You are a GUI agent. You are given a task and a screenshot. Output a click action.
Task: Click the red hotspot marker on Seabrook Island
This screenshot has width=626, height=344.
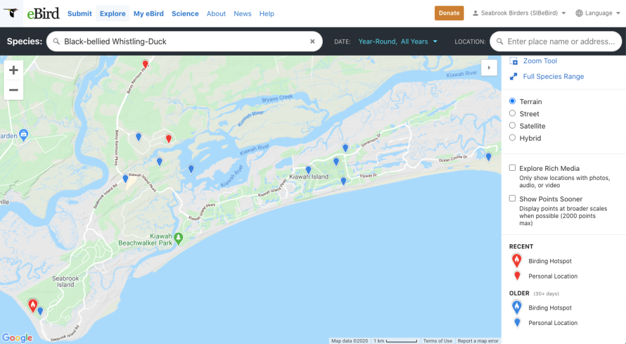[x=33, y=305]
